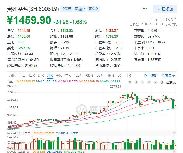Click the MA30:1809.29 legend
The image size is (183, 153).
(89, 81)
